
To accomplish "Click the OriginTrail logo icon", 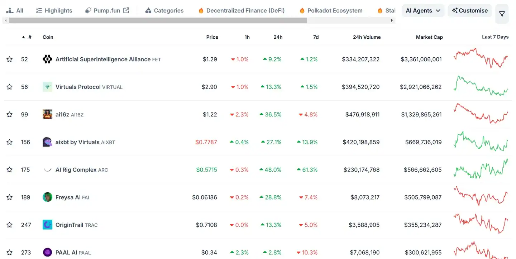I will point(47,225).
